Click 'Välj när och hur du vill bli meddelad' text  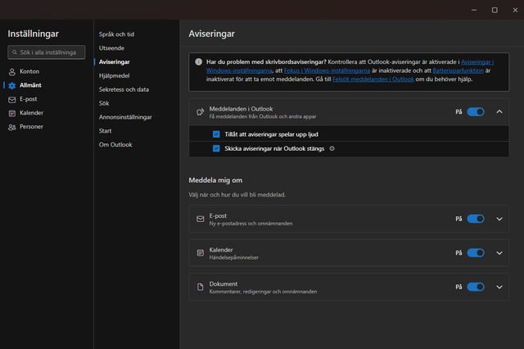[237, 194]
